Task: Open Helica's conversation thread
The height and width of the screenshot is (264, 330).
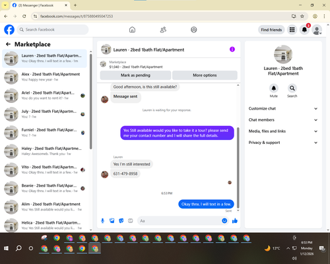Action: pyautogui.click(x=44, y=225)
